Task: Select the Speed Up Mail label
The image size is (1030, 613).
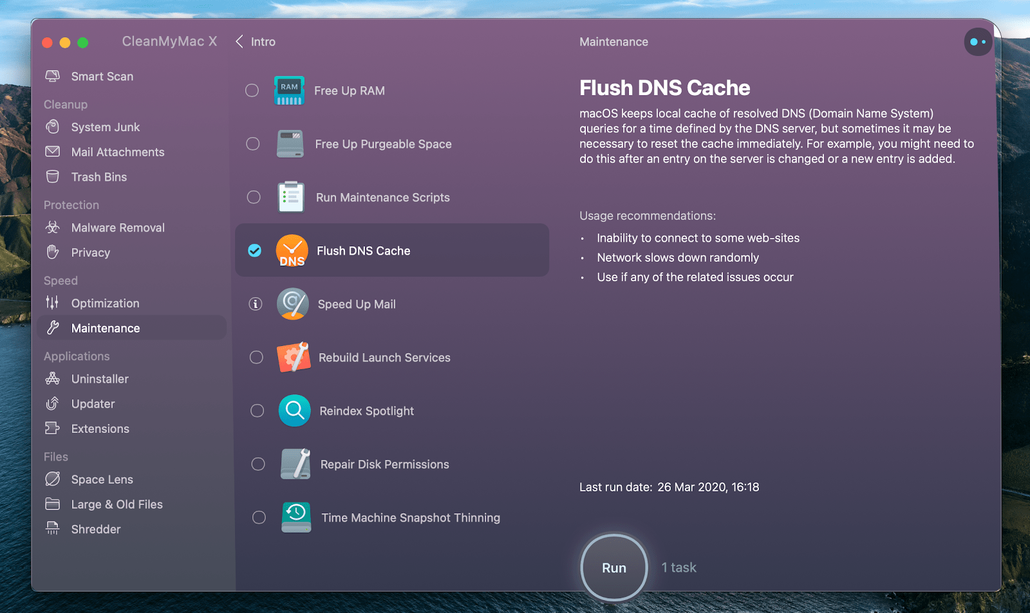Action: (357, 304)
